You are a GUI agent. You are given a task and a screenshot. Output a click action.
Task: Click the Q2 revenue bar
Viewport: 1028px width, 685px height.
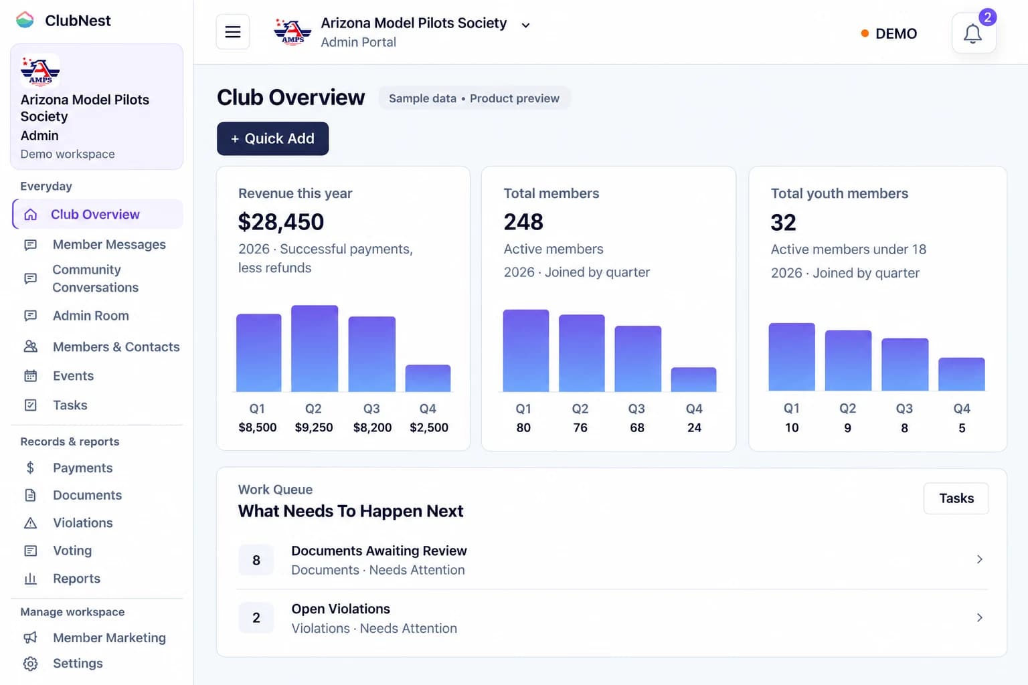click(x=315, y=349)
